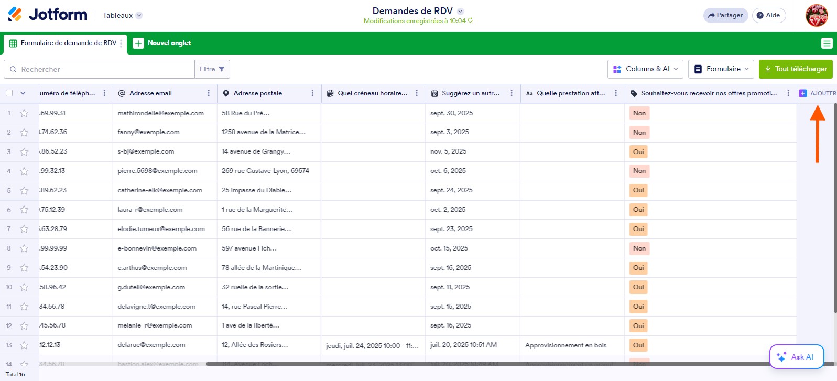Toggle the select-all rows checkbox
Screen dimensions: 837x381
coord(9,93)
